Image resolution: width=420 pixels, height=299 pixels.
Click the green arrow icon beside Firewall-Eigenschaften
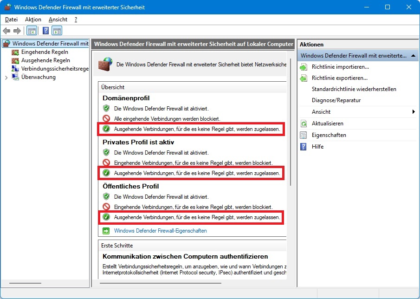click(x=106, y=231)
